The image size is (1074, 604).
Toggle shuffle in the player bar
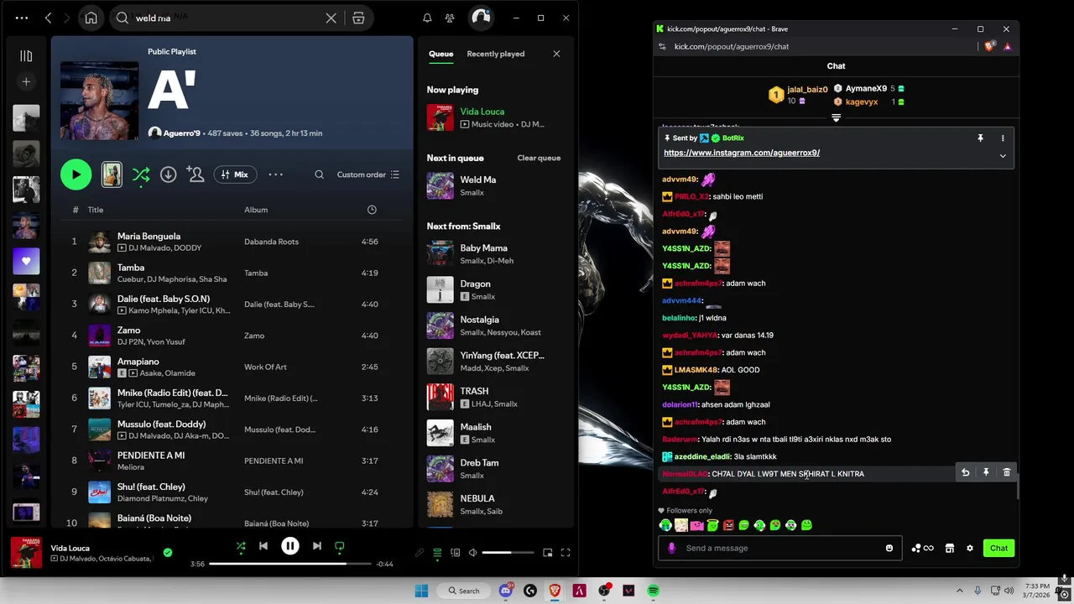(x=241, y=546)
